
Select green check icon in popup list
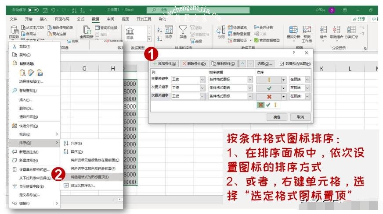[268, 105]
